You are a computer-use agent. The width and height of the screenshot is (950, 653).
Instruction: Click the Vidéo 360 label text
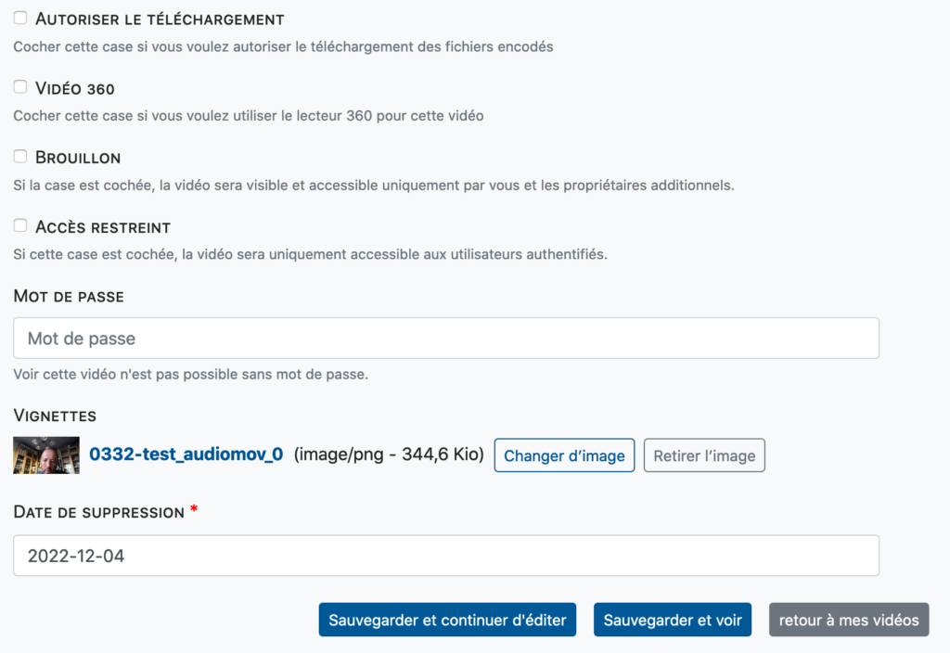[75, 88]
